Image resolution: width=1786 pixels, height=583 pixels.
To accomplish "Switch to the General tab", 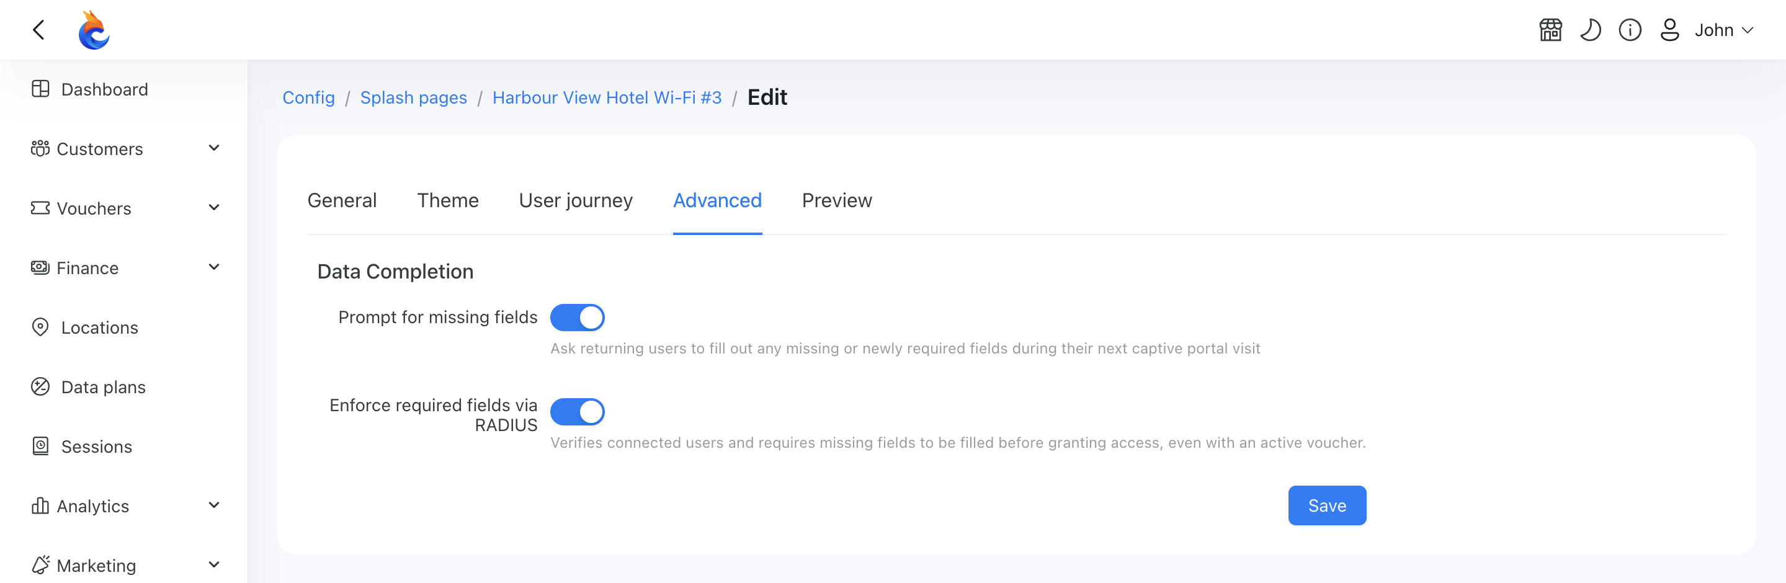I will click(342, 200).
